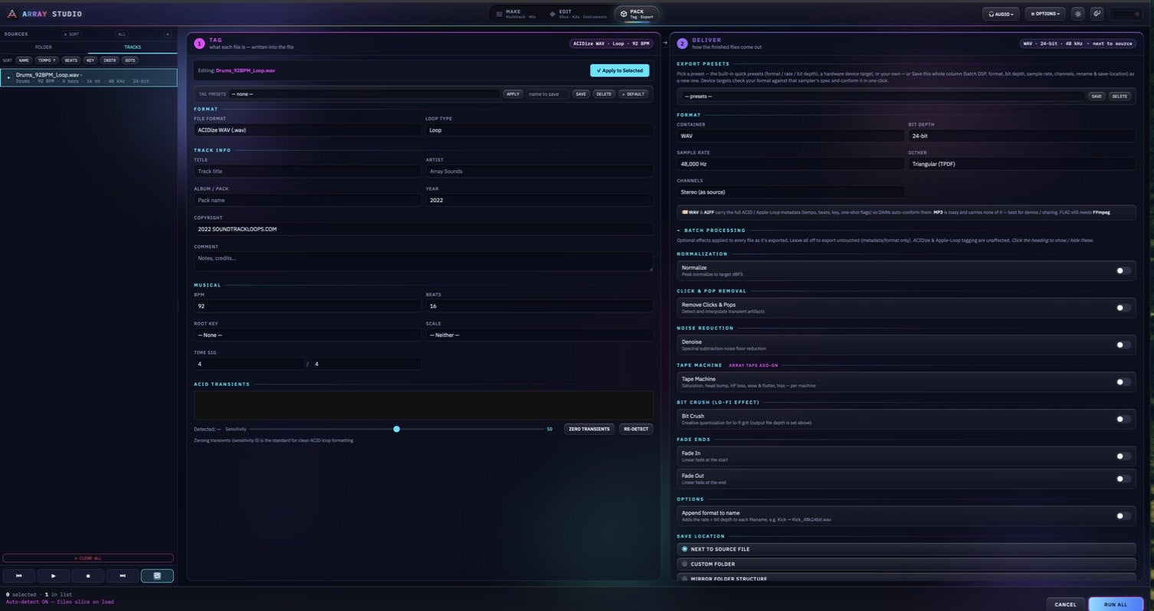The width and height of the screenshot is (1154, 611).
Task: Click the Run All button
Action: [x=1115, y=604]
